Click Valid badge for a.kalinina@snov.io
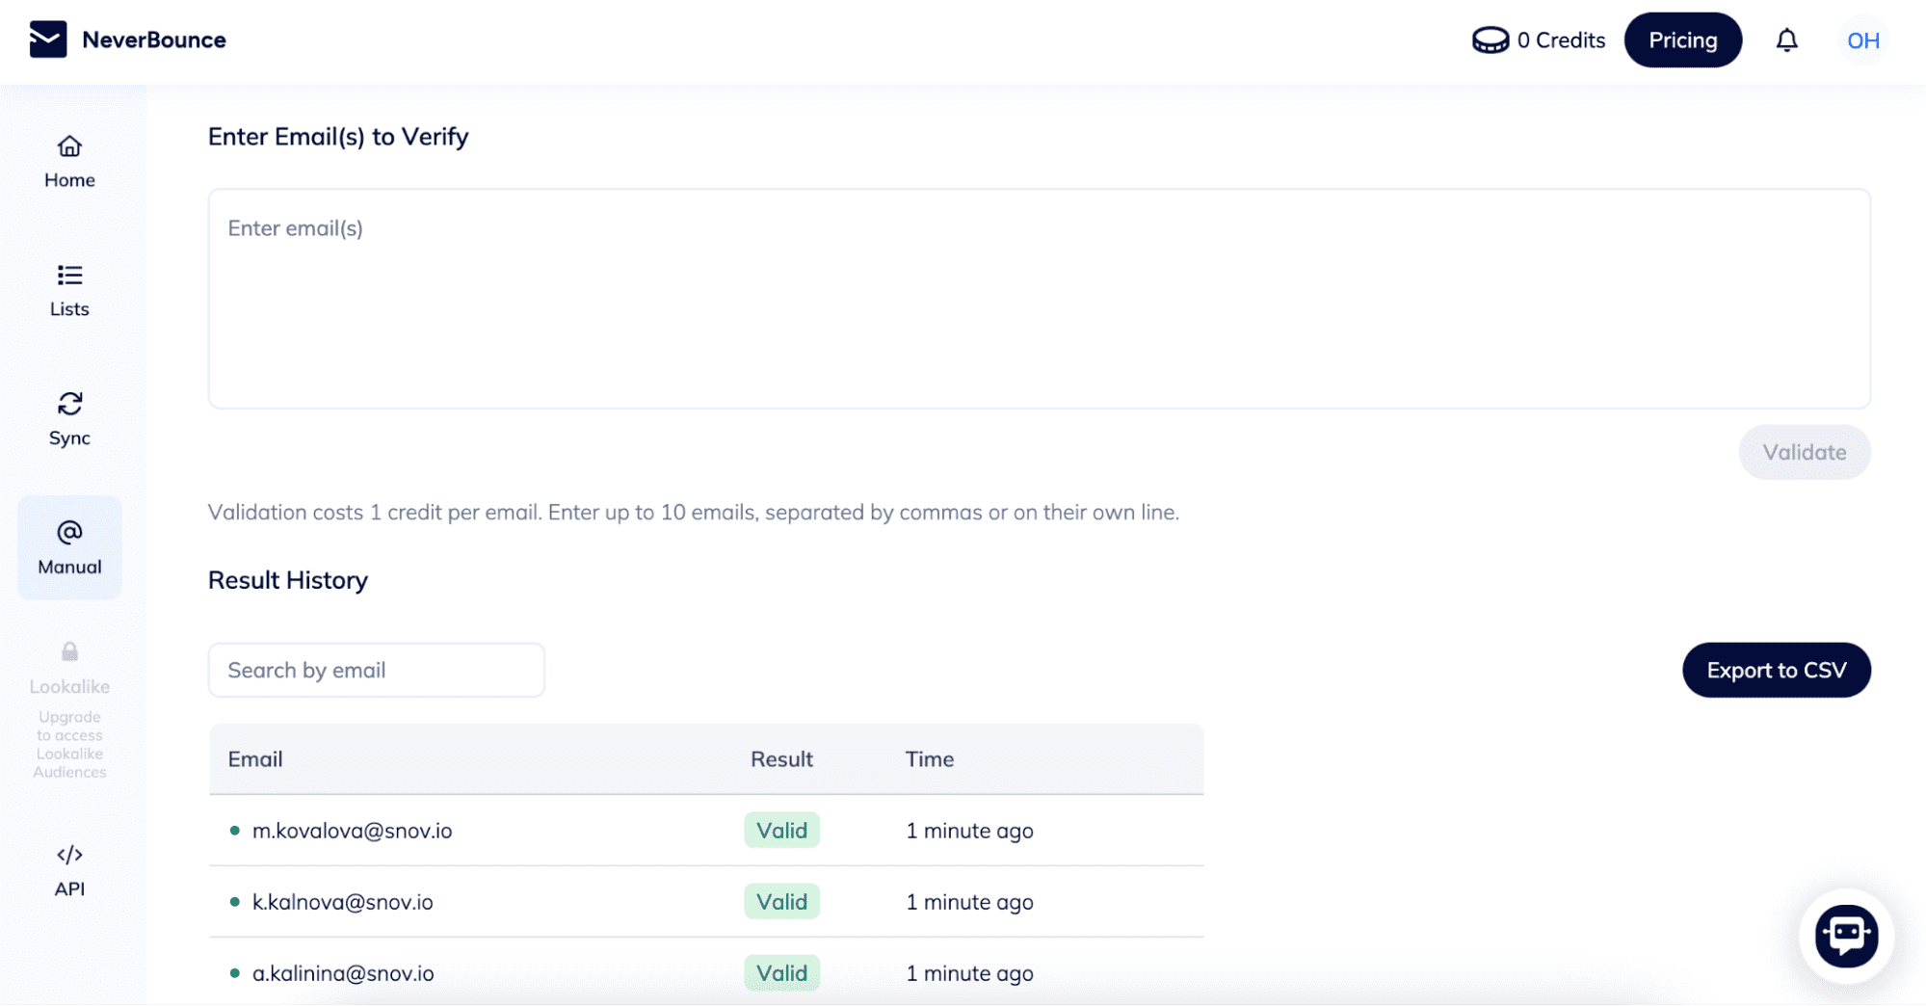The image size is (1926, 1006). pos(781,973)
